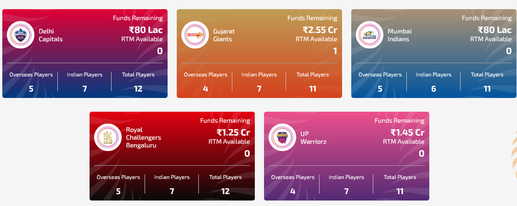Screen dimensions: 517x206
Task: Select the UP Warriorz team name
Action: [313, 137]
